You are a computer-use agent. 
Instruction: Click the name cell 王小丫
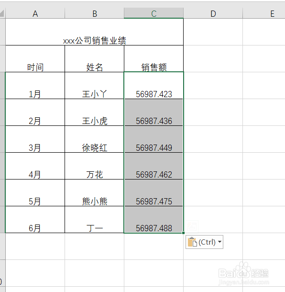pos(94,86)
